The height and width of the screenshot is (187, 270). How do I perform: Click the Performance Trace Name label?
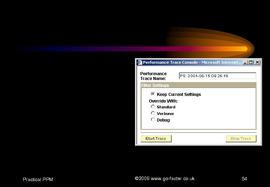153,76
